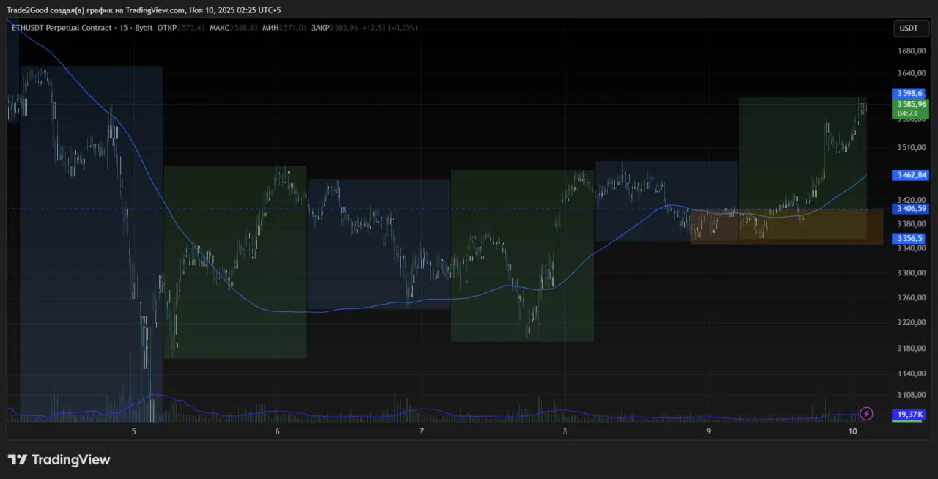Viewport: 938px width, 479px height.
Task: Open the USDT currency selector
Action: 909,29
